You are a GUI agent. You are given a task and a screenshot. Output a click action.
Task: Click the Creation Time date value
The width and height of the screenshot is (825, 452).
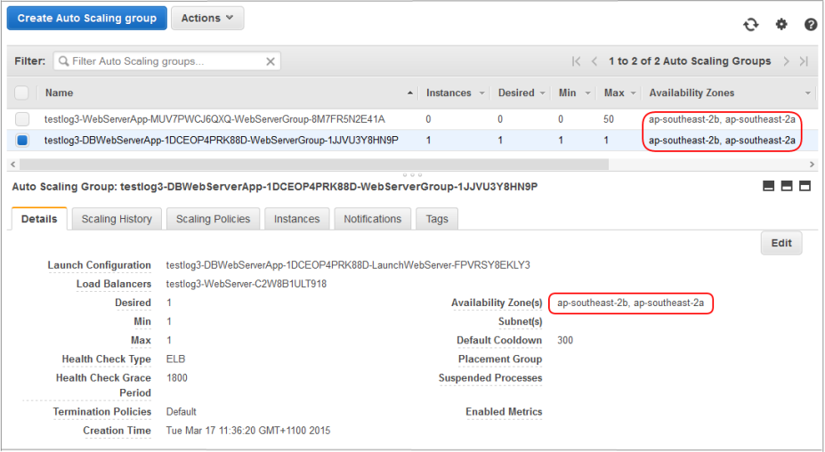pos(248,431)
